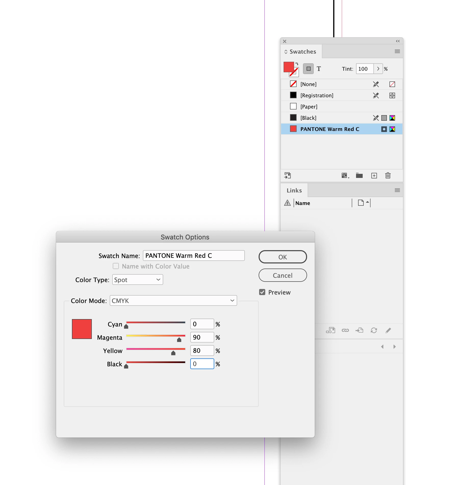
Task: Select the [None] swatch
Action: 342,84
